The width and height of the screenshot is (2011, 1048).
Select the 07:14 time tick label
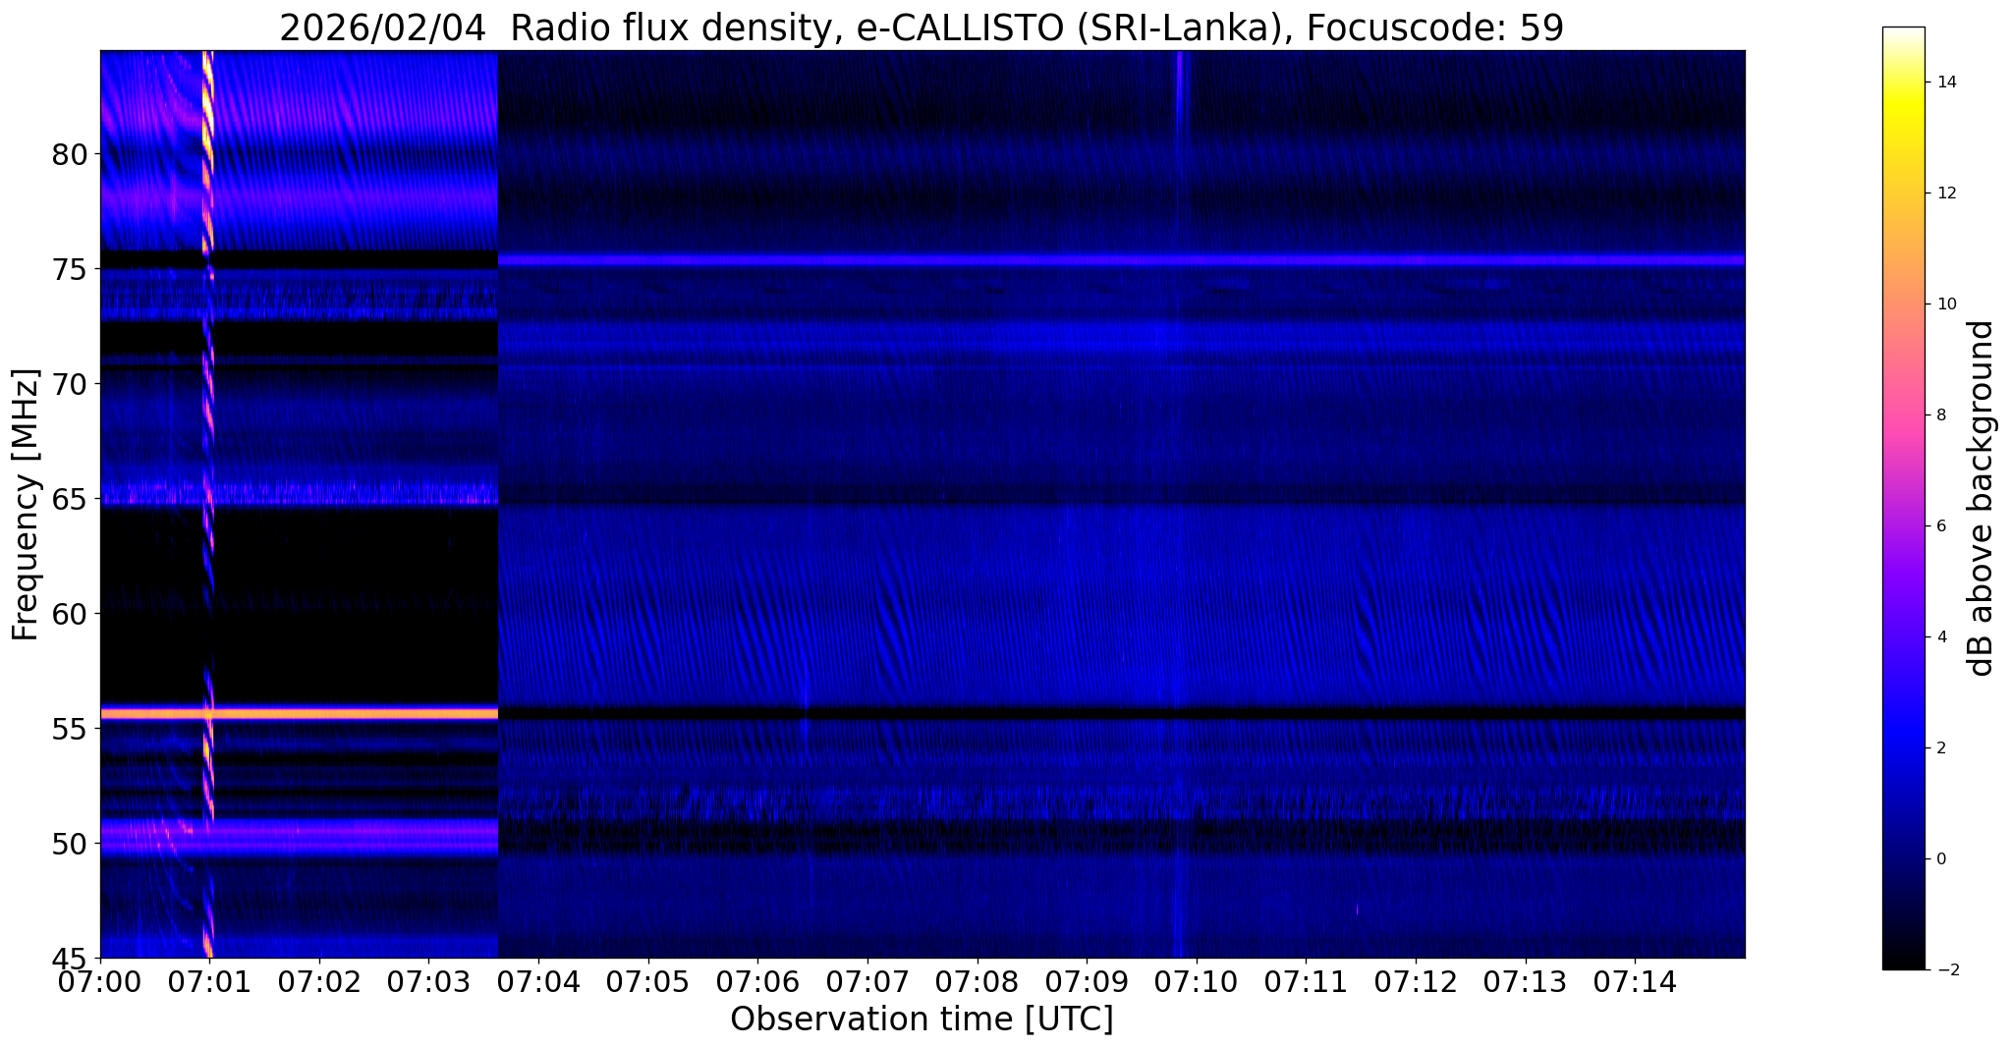[1636, 981]
